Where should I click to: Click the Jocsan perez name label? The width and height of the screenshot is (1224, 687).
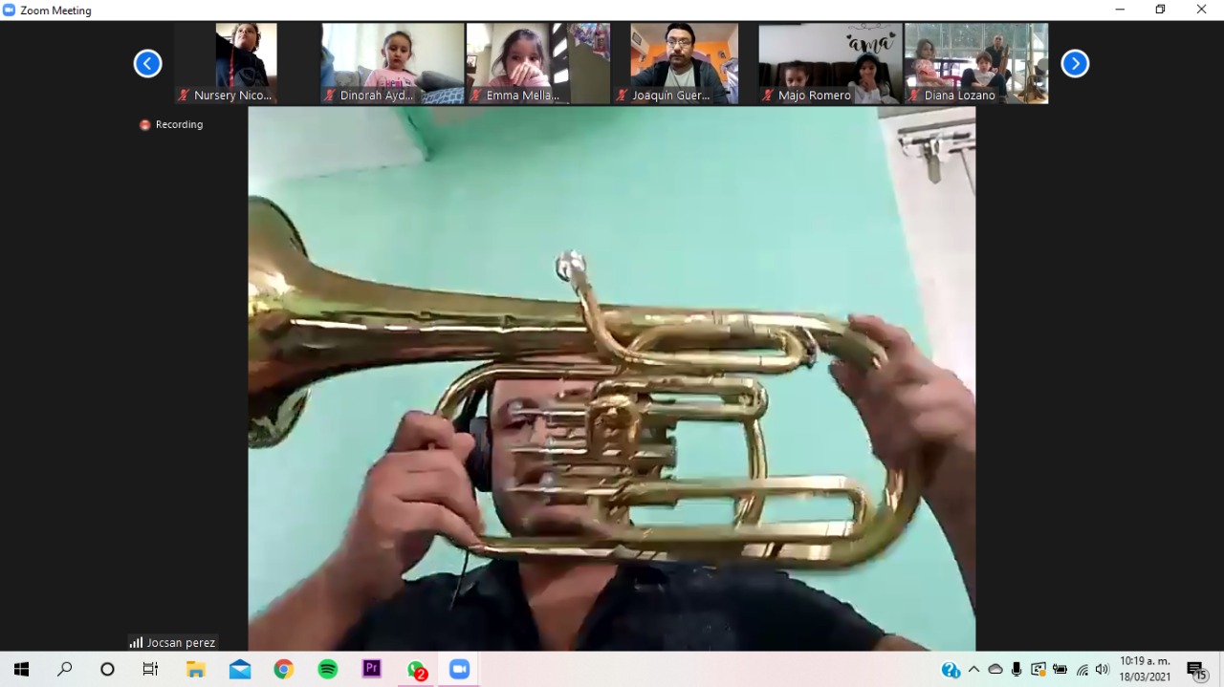(x=173, y=643)
